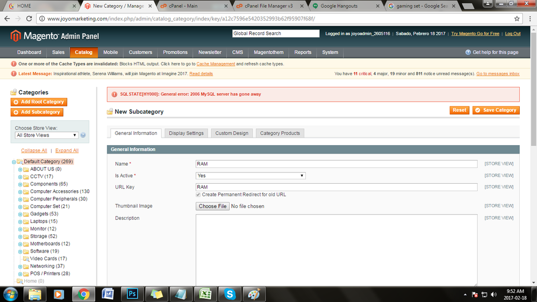This screenshot has height=302, width=537.
Task: Click the Collapse All link
Action: pyautogui.click(x=34, y=150)
